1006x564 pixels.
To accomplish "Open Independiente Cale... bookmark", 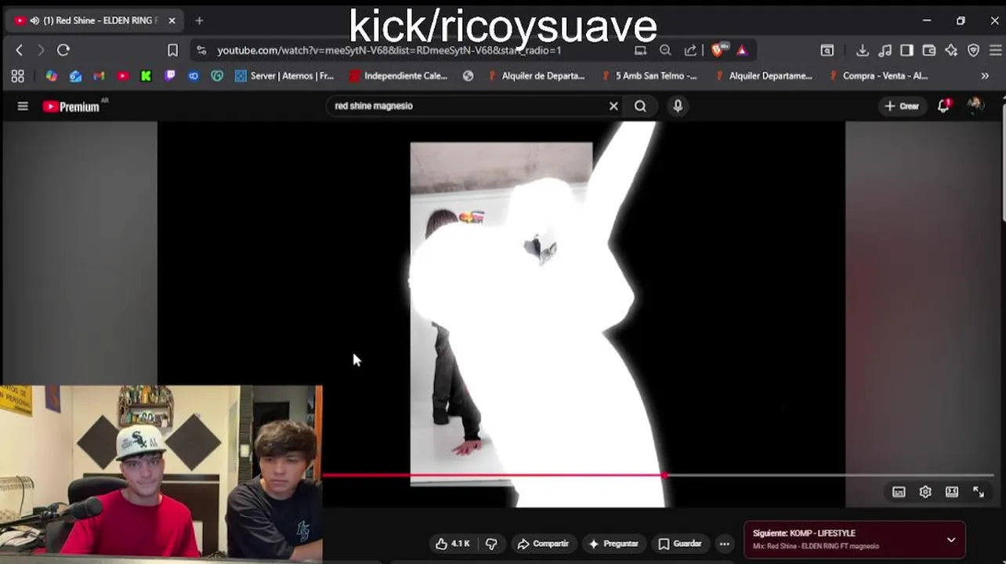I will 398,76.
